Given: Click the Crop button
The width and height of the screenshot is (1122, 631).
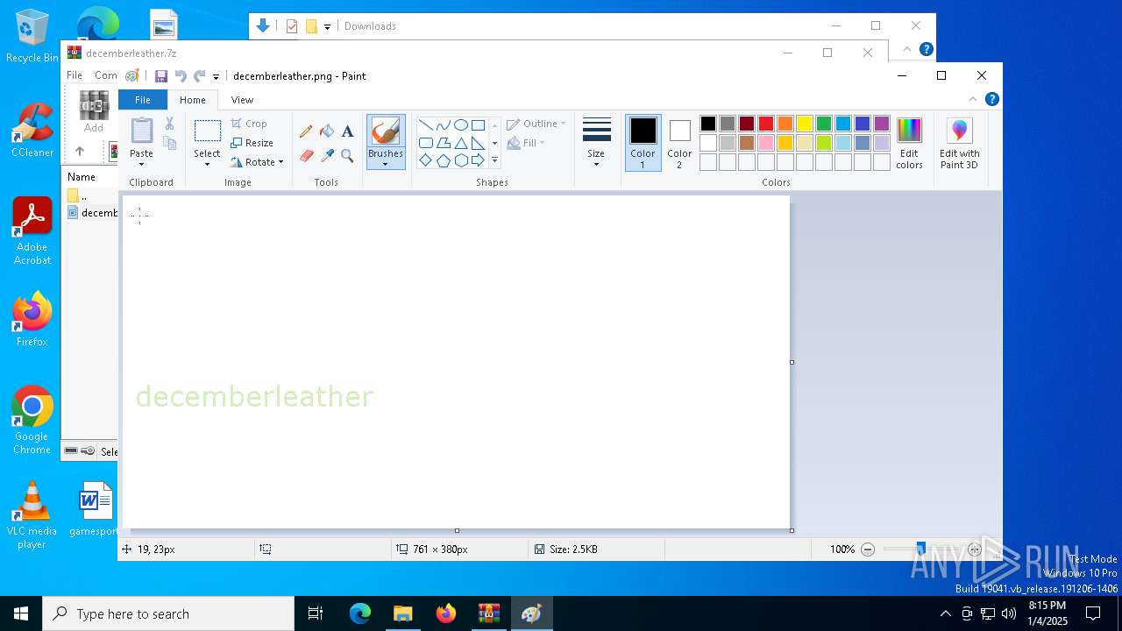Looking at the screenshot, I should [249, 124].
